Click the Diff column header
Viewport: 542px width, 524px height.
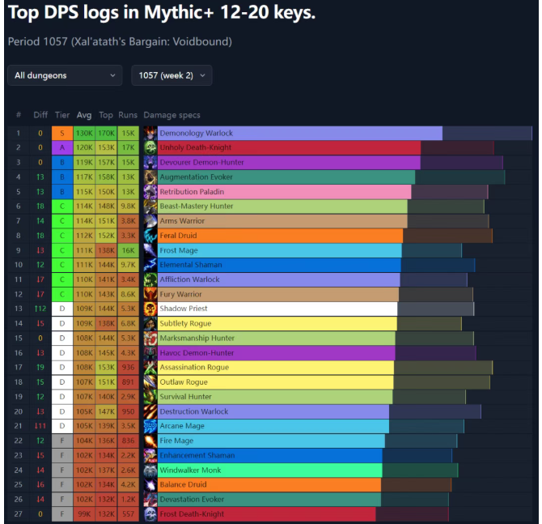40,115
